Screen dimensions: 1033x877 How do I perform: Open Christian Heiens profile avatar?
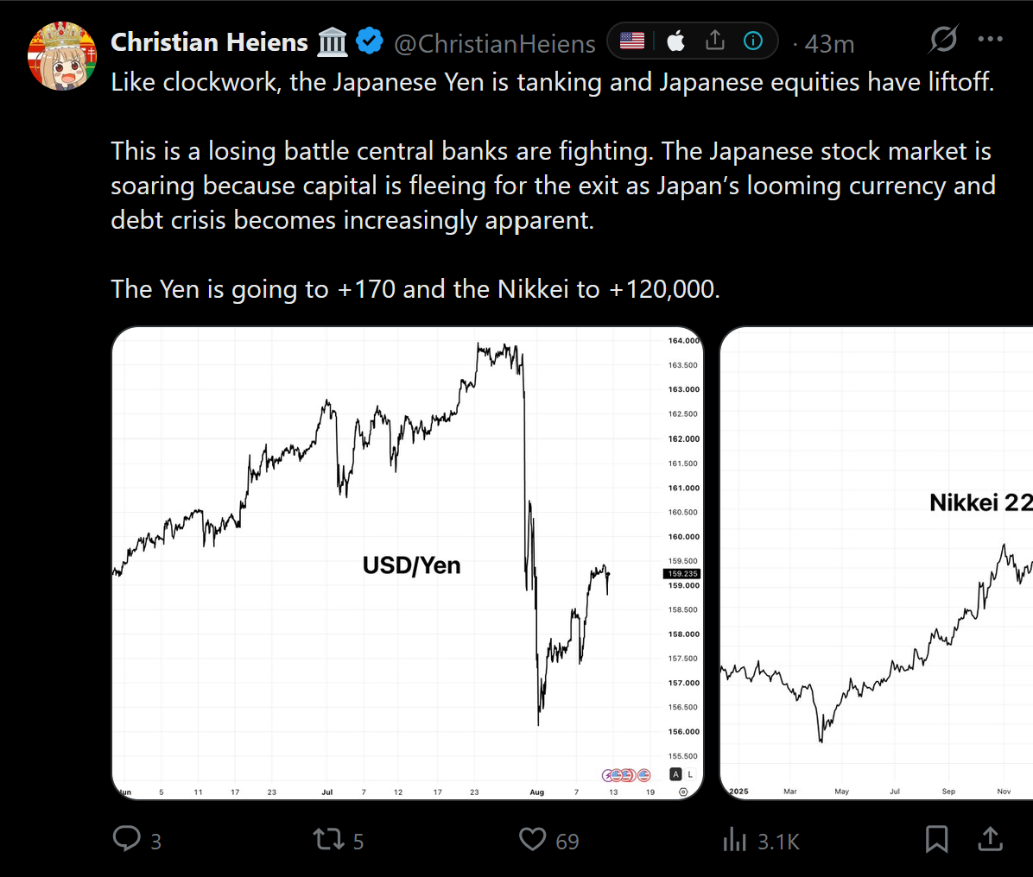[x=62, y=56]
